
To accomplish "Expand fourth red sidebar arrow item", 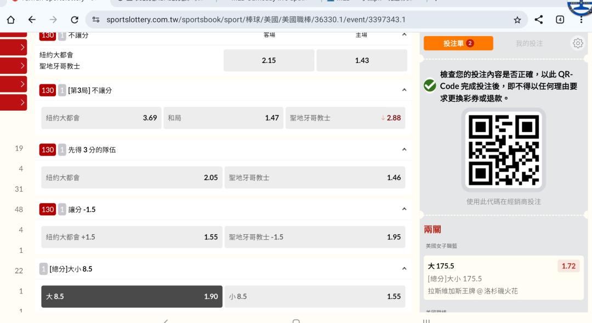I will 14,102.
